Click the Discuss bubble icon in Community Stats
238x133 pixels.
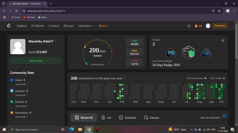point(12,102)
